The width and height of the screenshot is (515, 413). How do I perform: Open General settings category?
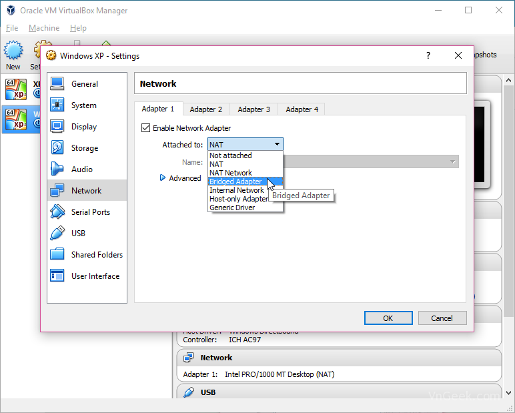point(87,84)
